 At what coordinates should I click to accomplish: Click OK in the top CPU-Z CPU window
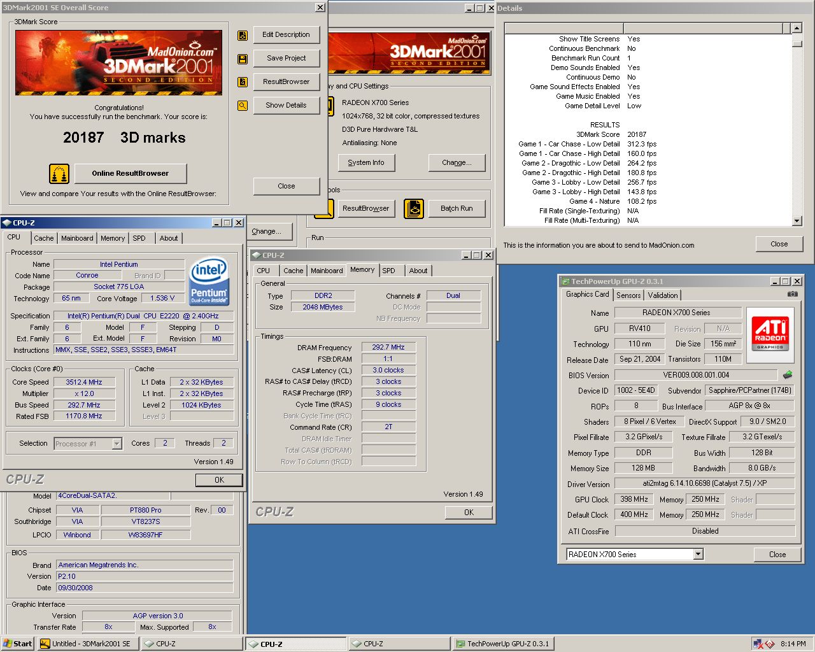coord(219,480)
